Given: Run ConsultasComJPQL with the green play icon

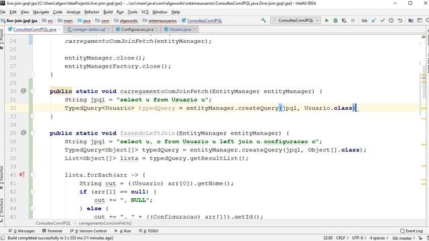Looking at the screenshot, I should click(x=326, y=21).
